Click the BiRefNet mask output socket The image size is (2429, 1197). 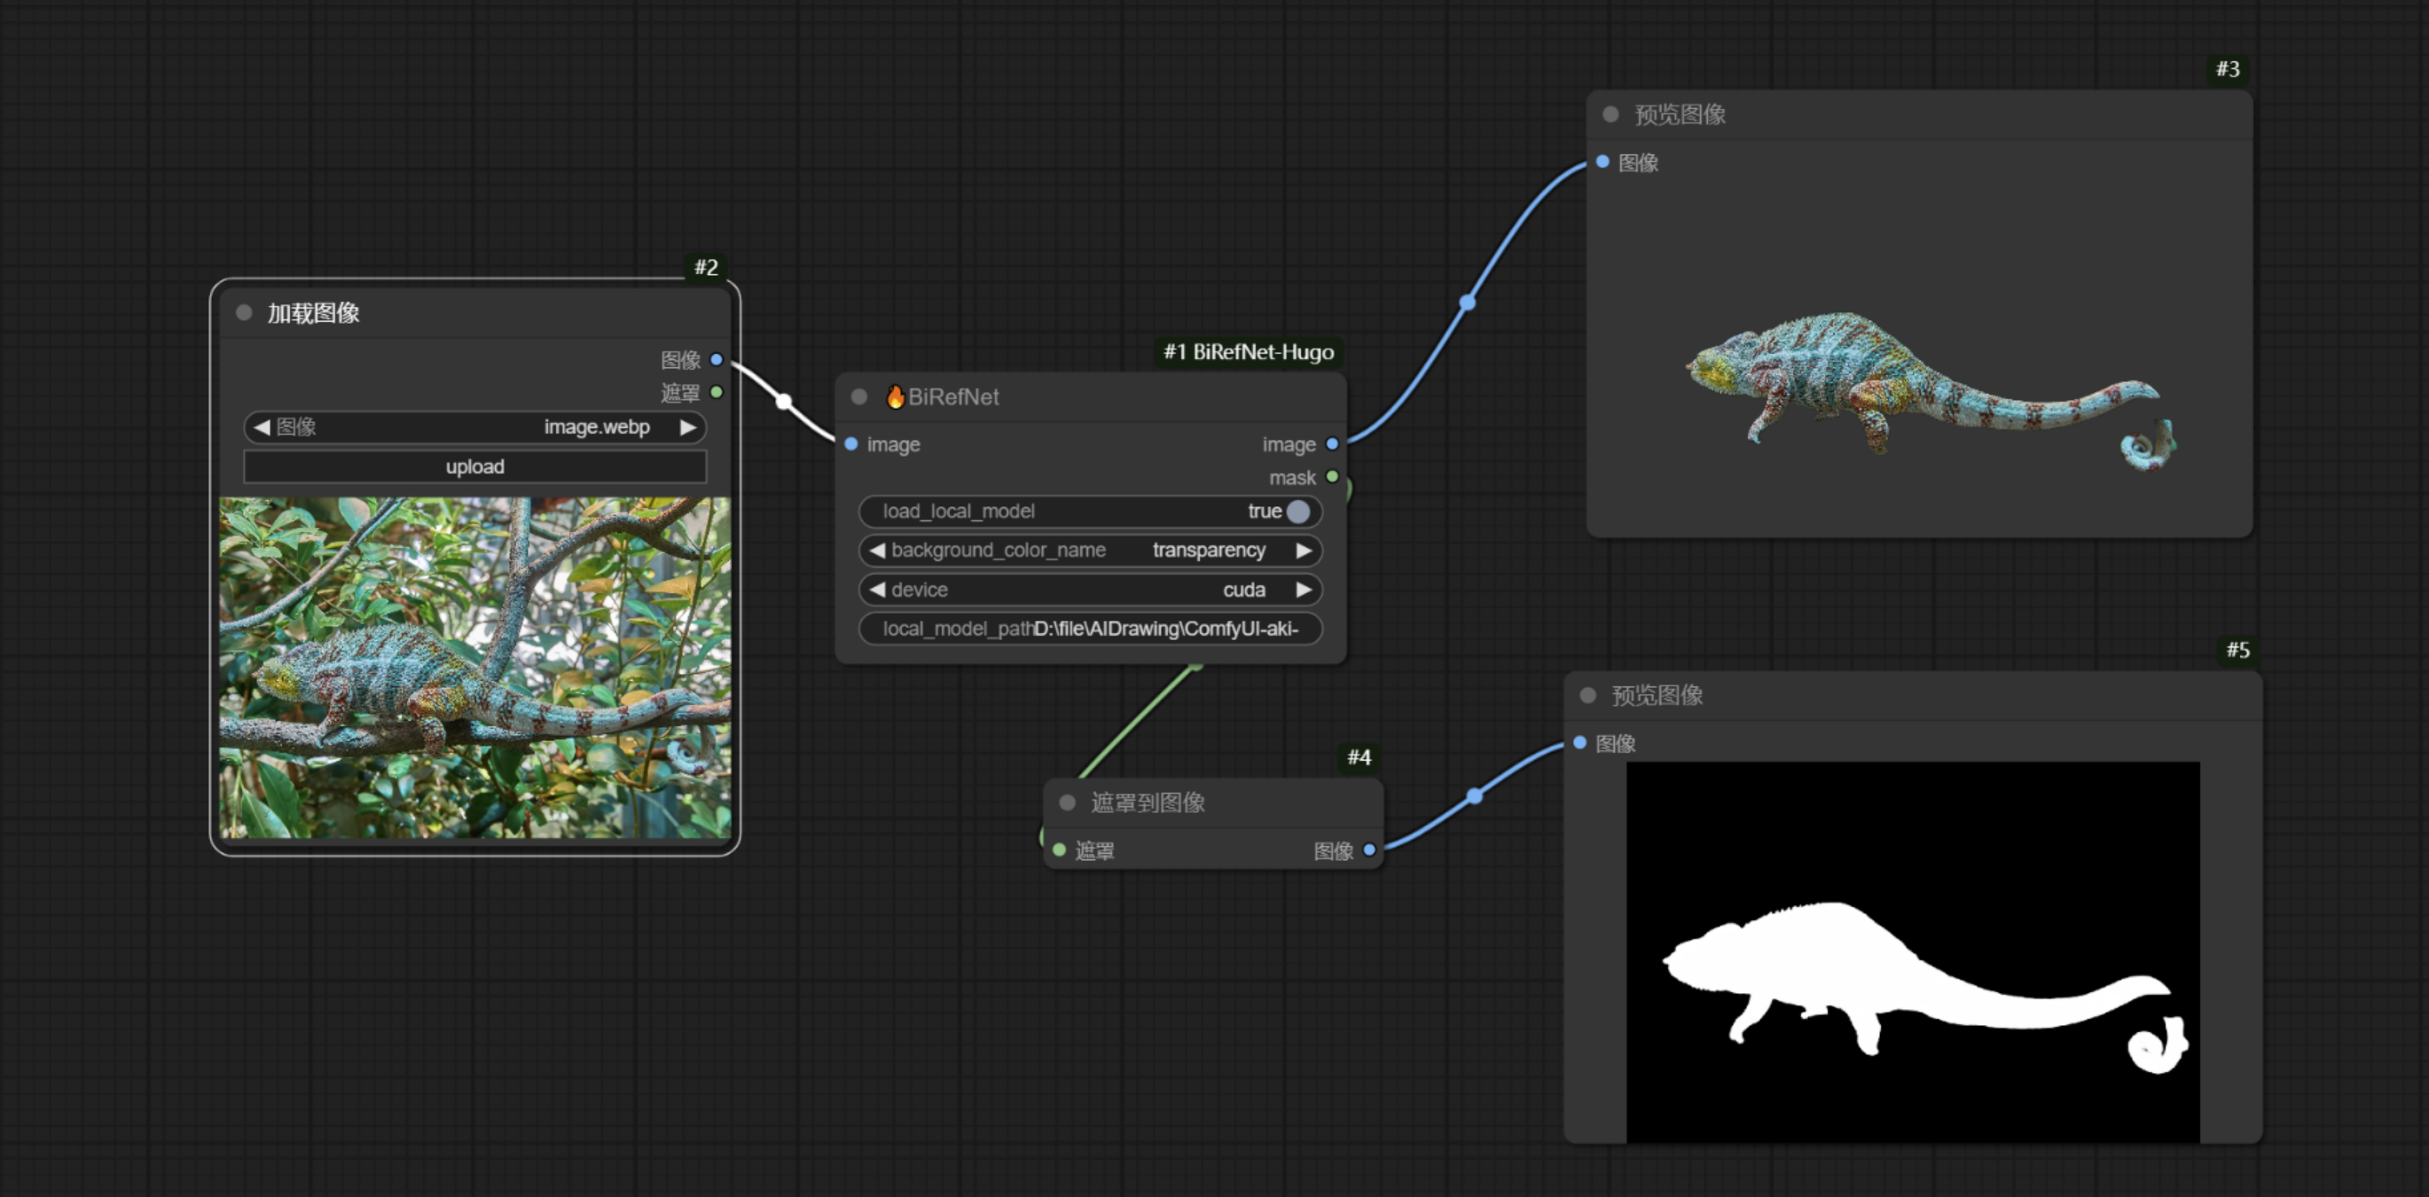click(x=1332, y=477)
